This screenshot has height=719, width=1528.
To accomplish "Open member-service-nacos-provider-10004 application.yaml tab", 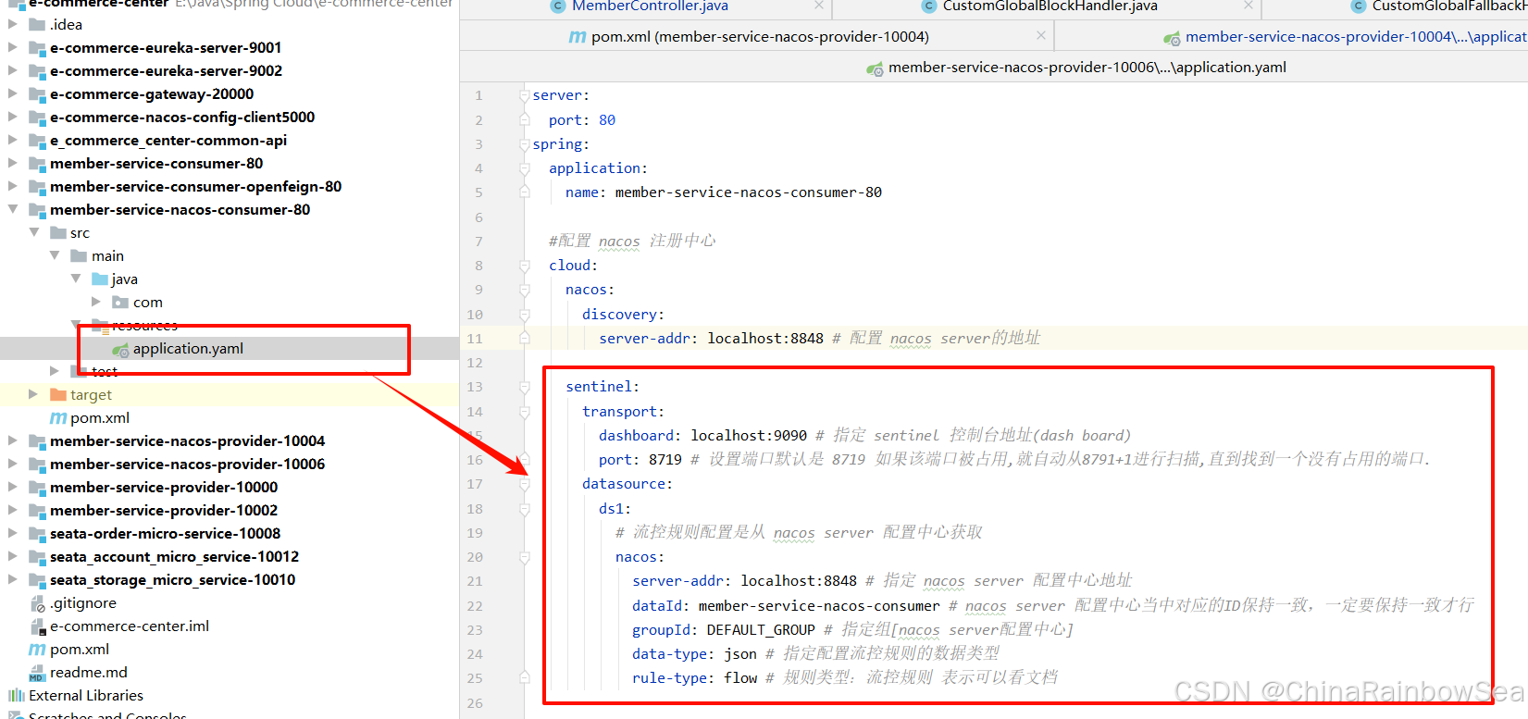I will (x=1355, y=36).
